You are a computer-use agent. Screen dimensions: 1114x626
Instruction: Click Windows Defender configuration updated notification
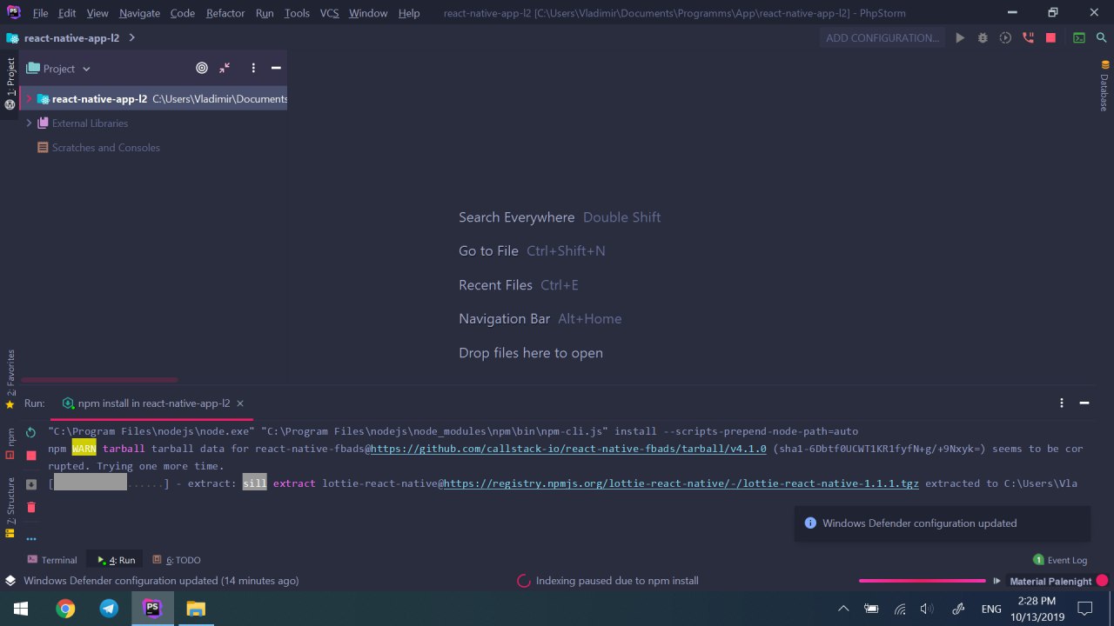[x=943, y=523]
